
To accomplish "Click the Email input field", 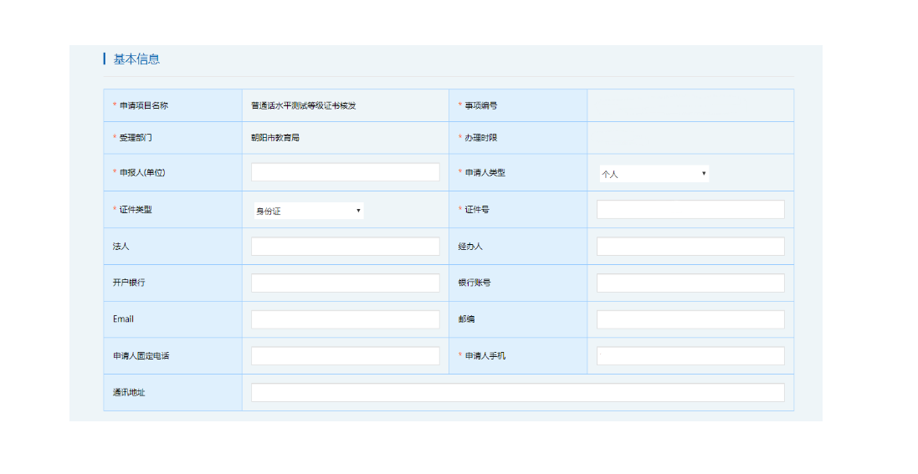I will 345,319.
